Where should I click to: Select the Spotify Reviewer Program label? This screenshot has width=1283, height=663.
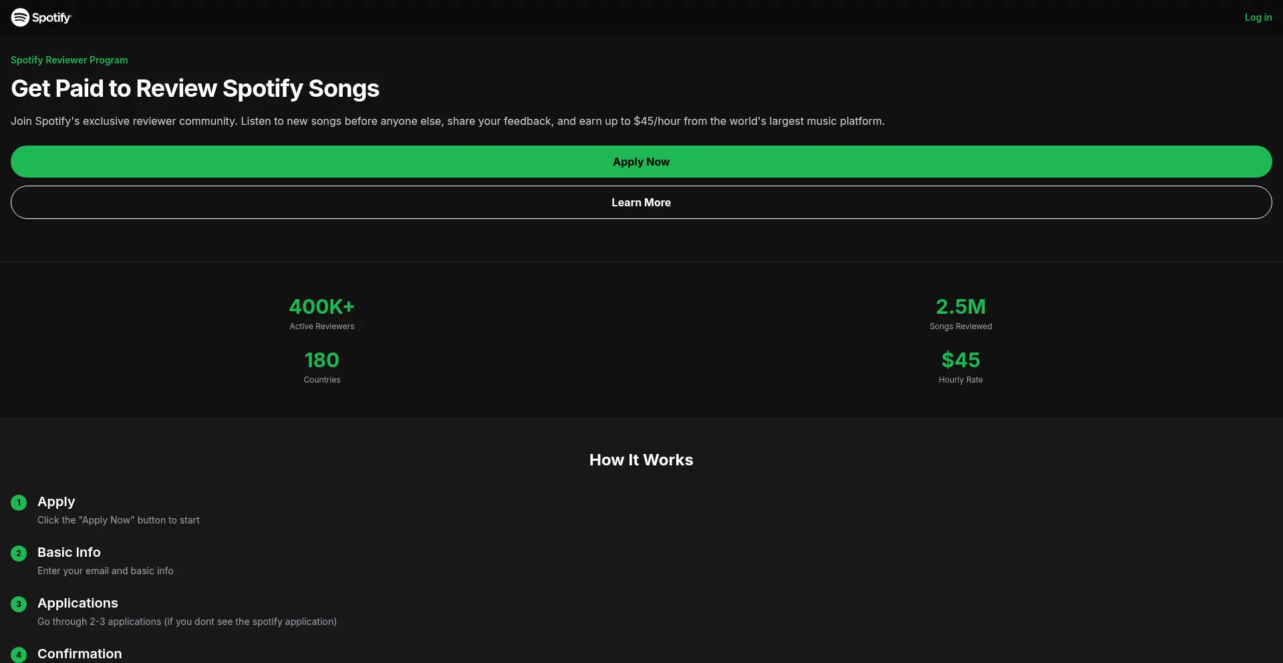coord(69,60)
